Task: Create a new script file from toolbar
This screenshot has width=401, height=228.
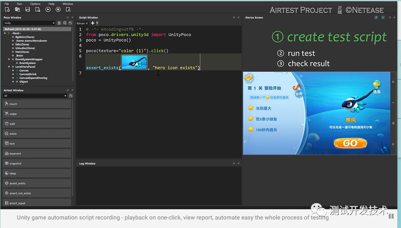Action: coord(7,9)
